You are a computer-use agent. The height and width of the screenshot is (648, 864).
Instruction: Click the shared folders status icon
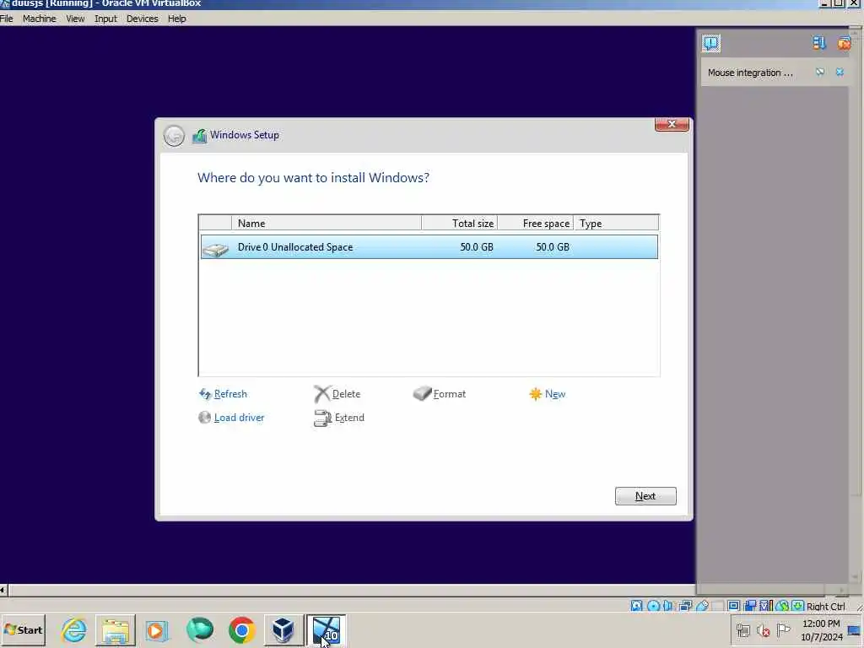[x=717, y=606]
